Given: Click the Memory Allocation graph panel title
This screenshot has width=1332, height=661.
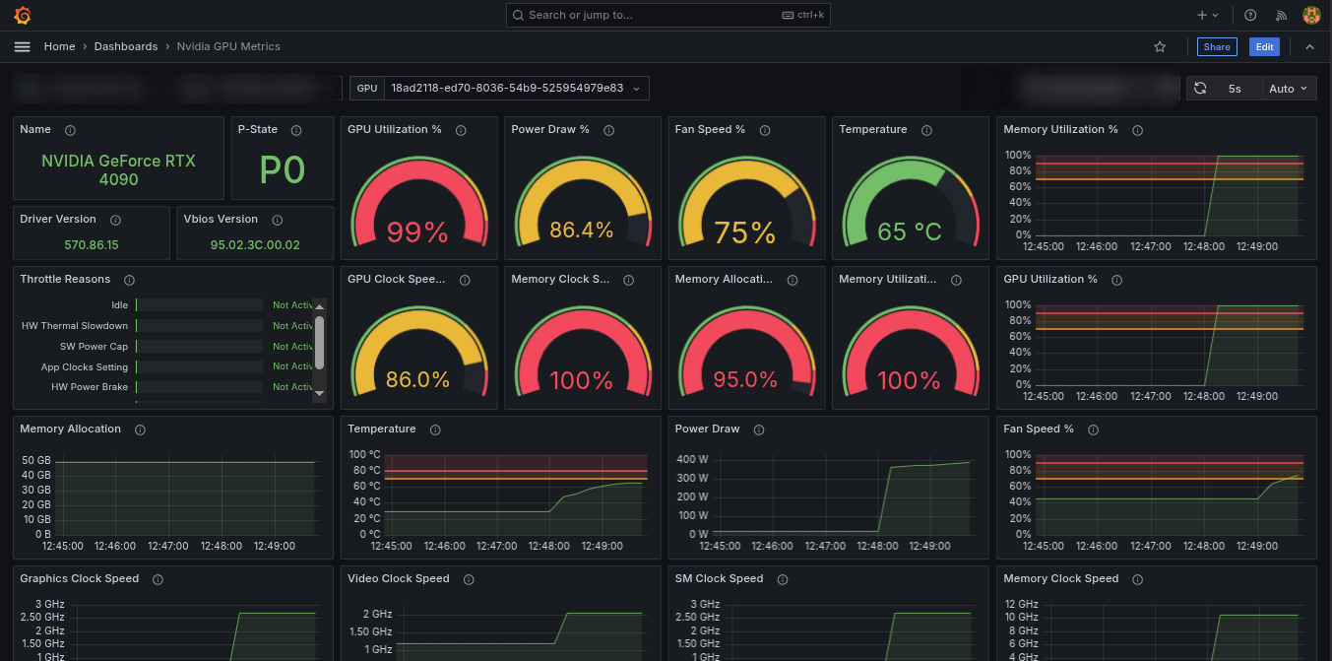Looking at the screenshot, I should 70,430.
